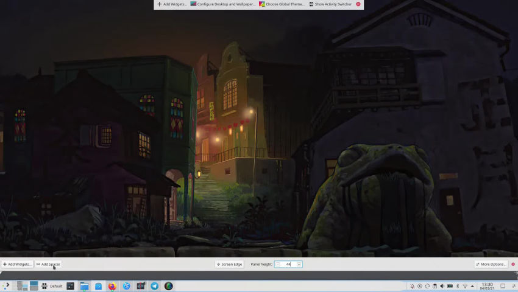Click the clock showing 13:30

pyautogui.click(x=488, y=286)
